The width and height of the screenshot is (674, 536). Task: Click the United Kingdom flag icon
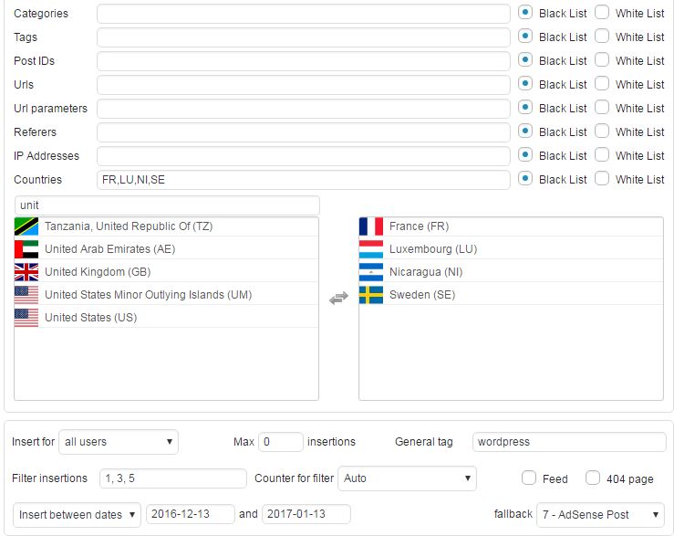point(26,272)
